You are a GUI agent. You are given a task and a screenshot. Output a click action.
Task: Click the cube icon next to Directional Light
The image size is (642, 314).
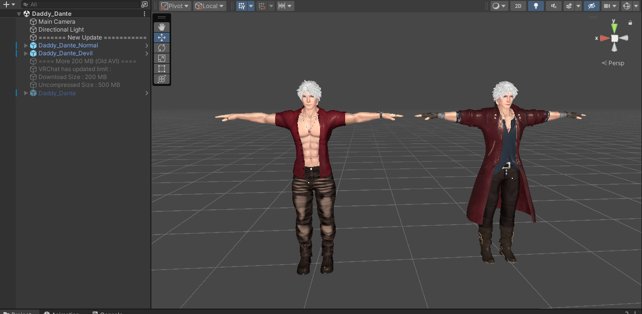pyautogui.click(x=33, y=30)
